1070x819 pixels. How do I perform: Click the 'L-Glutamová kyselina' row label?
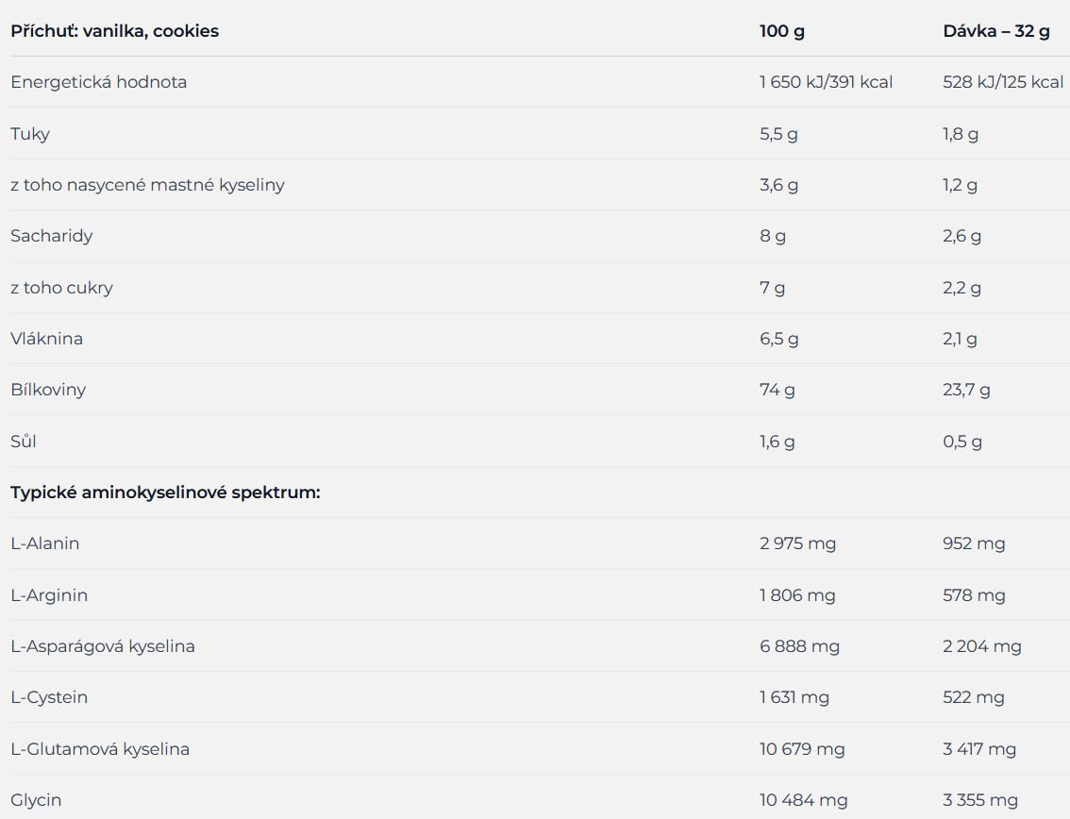point(100,748)
